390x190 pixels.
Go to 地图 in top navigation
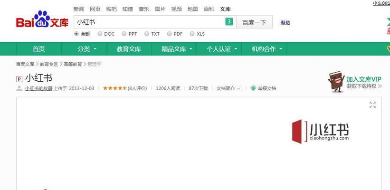(192, 9)
